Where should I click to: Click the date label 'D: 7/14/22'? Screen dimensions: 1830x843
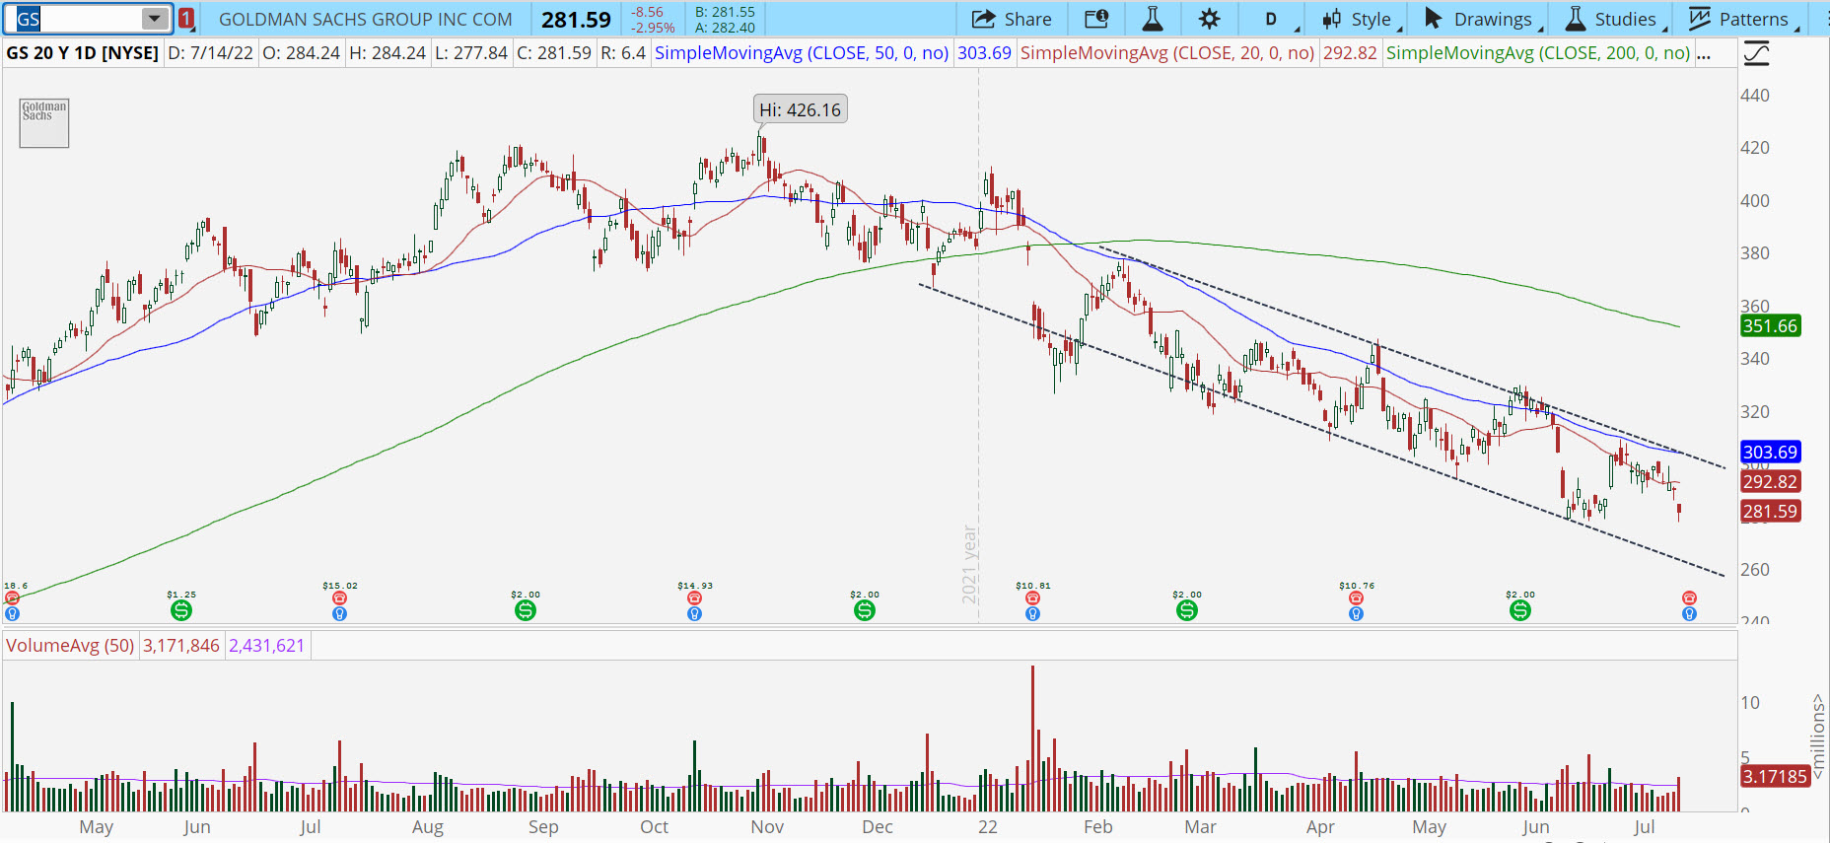[x=210, y=53]
